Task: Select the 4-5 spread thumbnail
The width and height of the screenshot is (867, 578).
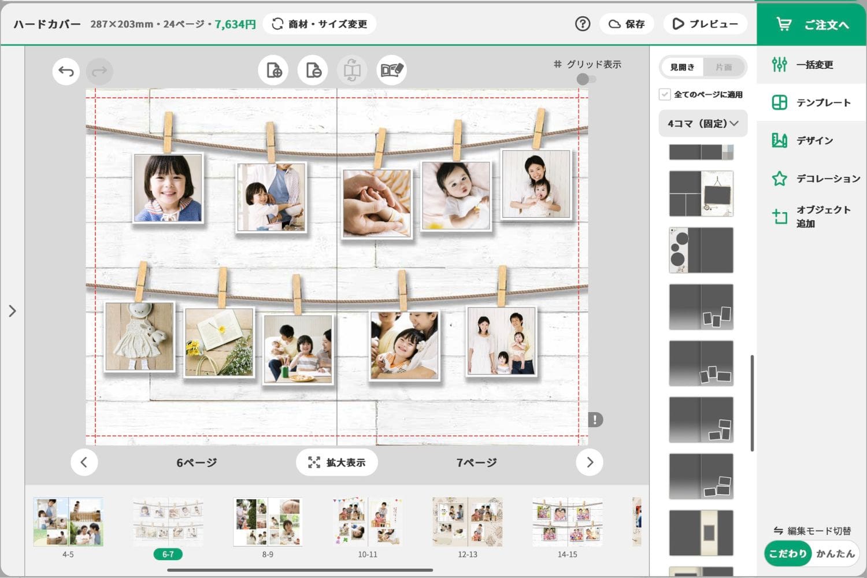Action: [68, 521]
